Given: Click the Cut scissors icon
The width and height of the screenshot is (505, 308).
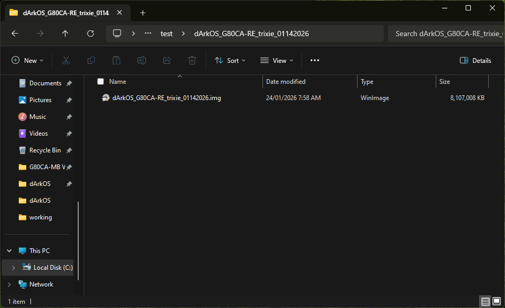Looking at the screenshot, I should pos(66,60).
